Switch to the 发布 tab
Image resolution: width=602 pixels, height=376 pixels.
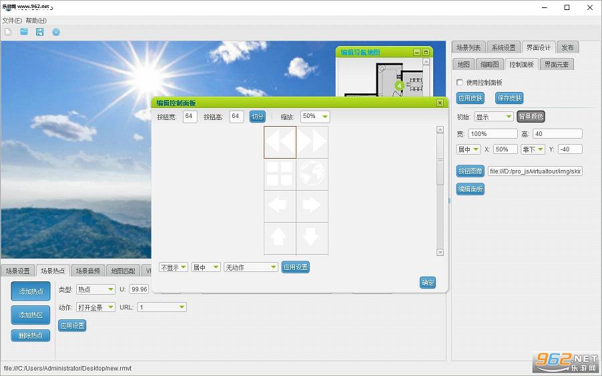567,47
